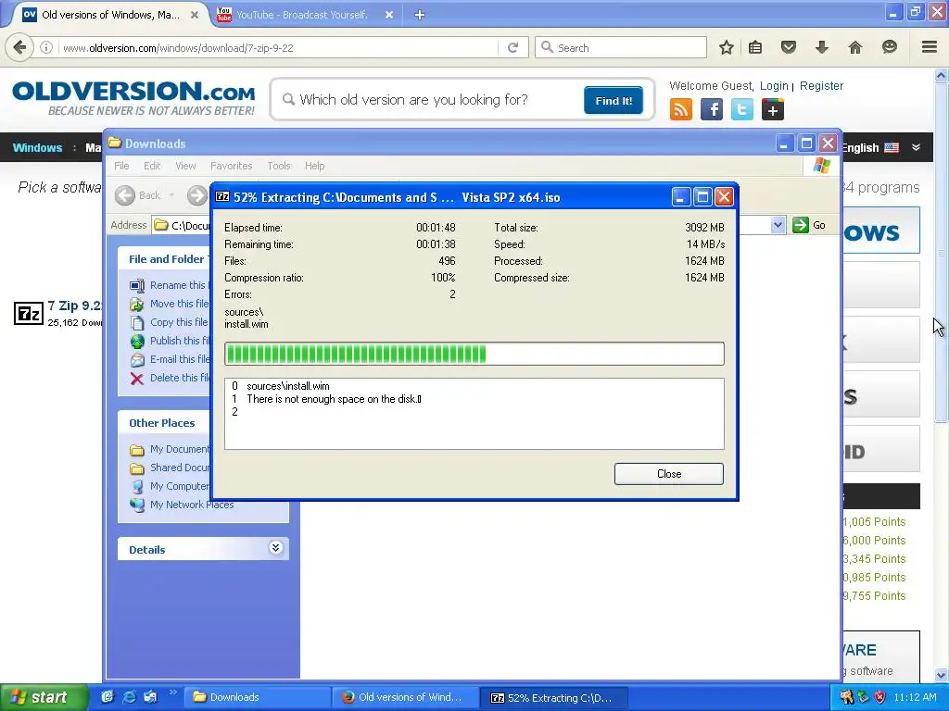949x711 pixels.
Task: Click 'Move this file' task
Action: [170, 304]
